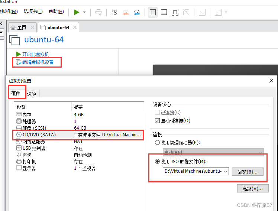278x211 pixels.
Task: Select the USB 控制器 device row
Action: point(79,148)
